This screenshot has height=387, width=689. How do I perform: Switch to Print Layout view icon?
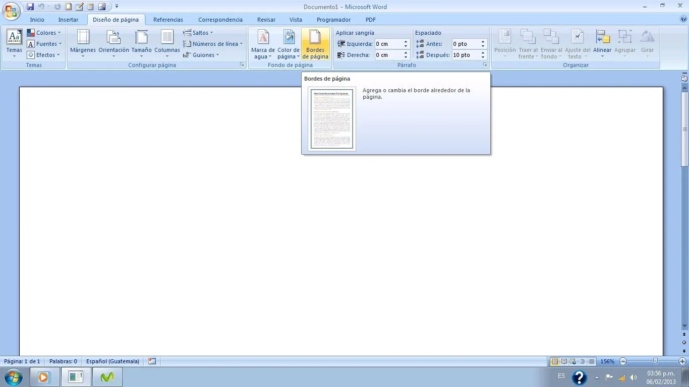pyautogui.click(x=555, y=361)
